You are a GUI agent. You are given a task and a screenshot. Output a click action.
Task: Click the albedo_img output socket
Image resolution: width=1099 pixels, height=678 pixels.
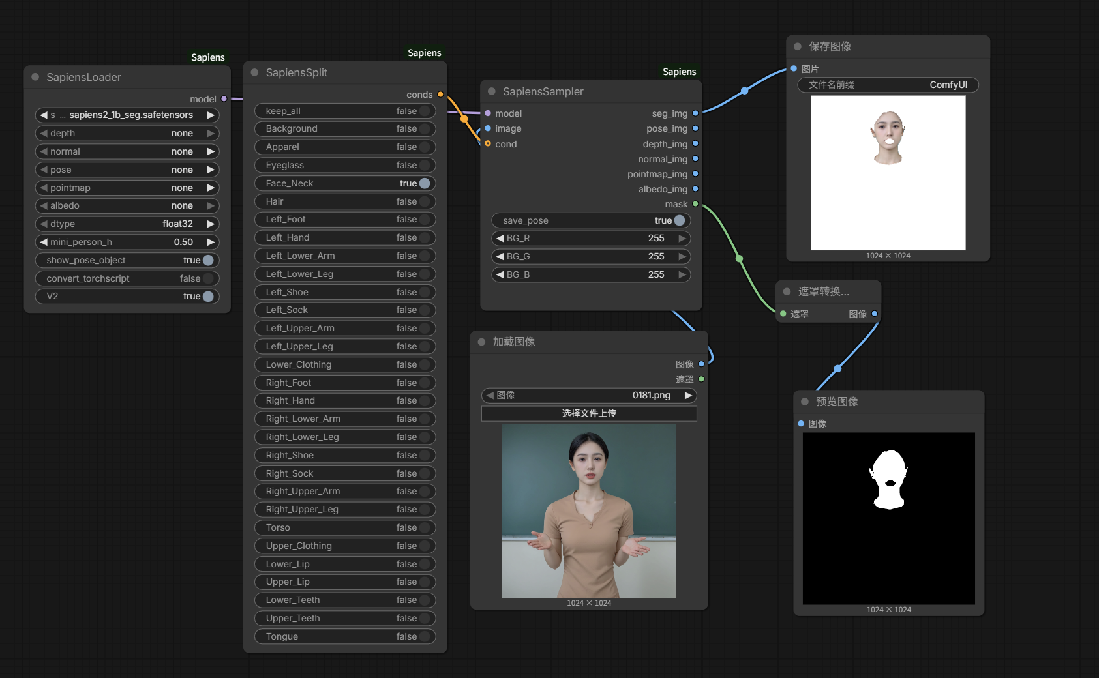695,189
